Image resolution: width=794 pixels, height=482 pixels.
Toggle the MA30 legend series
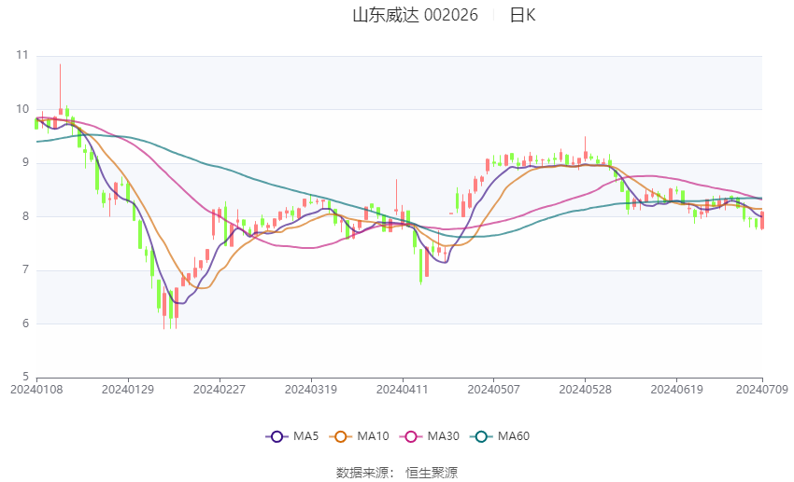pos(430,436)
